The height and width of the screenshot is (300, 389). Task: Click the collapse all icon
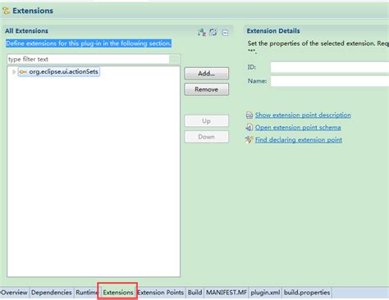[225, 33]
